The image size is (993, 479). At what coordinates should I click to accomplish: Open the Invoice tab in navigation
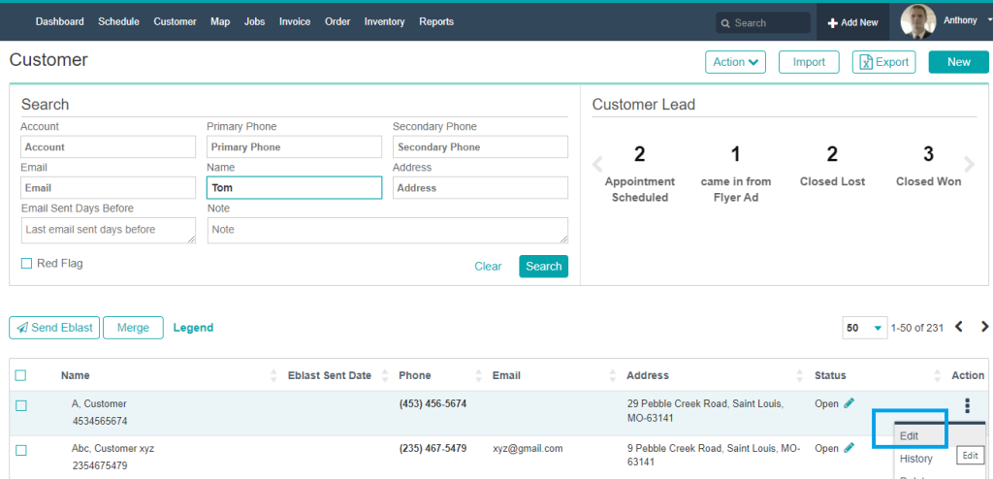pyautogui.click(x=295, y=21)
